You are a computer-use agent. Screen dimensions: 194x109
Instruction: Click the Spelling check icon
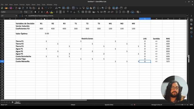(59, 8)
